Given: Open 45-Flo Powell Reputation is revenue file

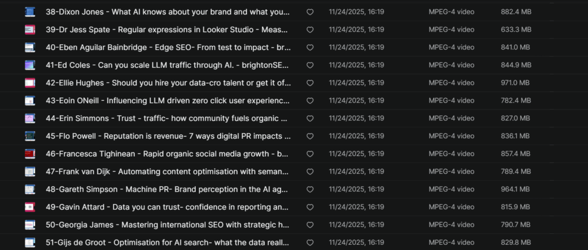Looking at the screenshot, I should point(168,136).
